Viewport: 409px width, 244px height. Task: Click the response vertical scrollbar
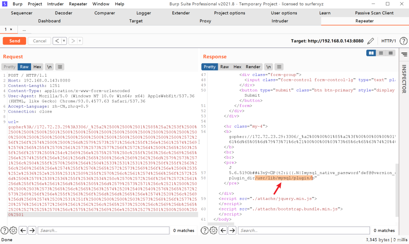(x=397, y=190)
